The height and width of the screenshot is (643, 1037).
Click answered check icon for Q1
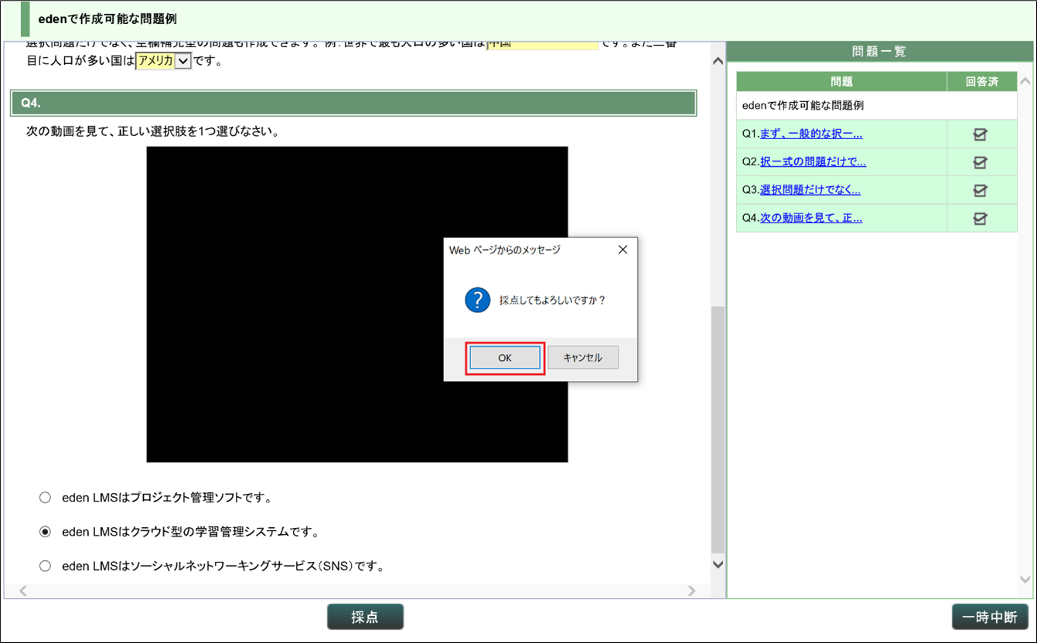coord(980,134)
